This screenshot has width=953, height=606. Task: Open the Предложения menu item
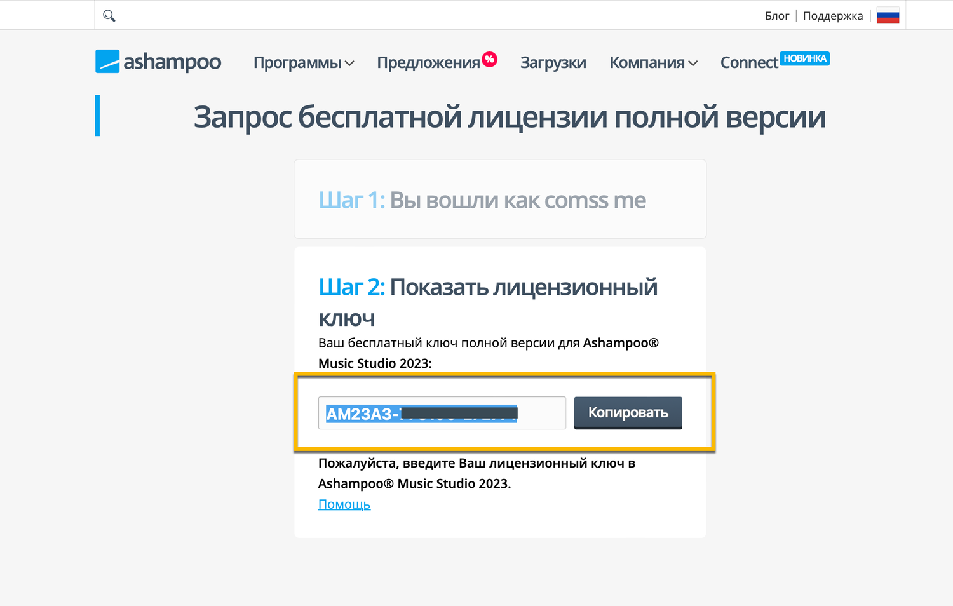(428, 62)
